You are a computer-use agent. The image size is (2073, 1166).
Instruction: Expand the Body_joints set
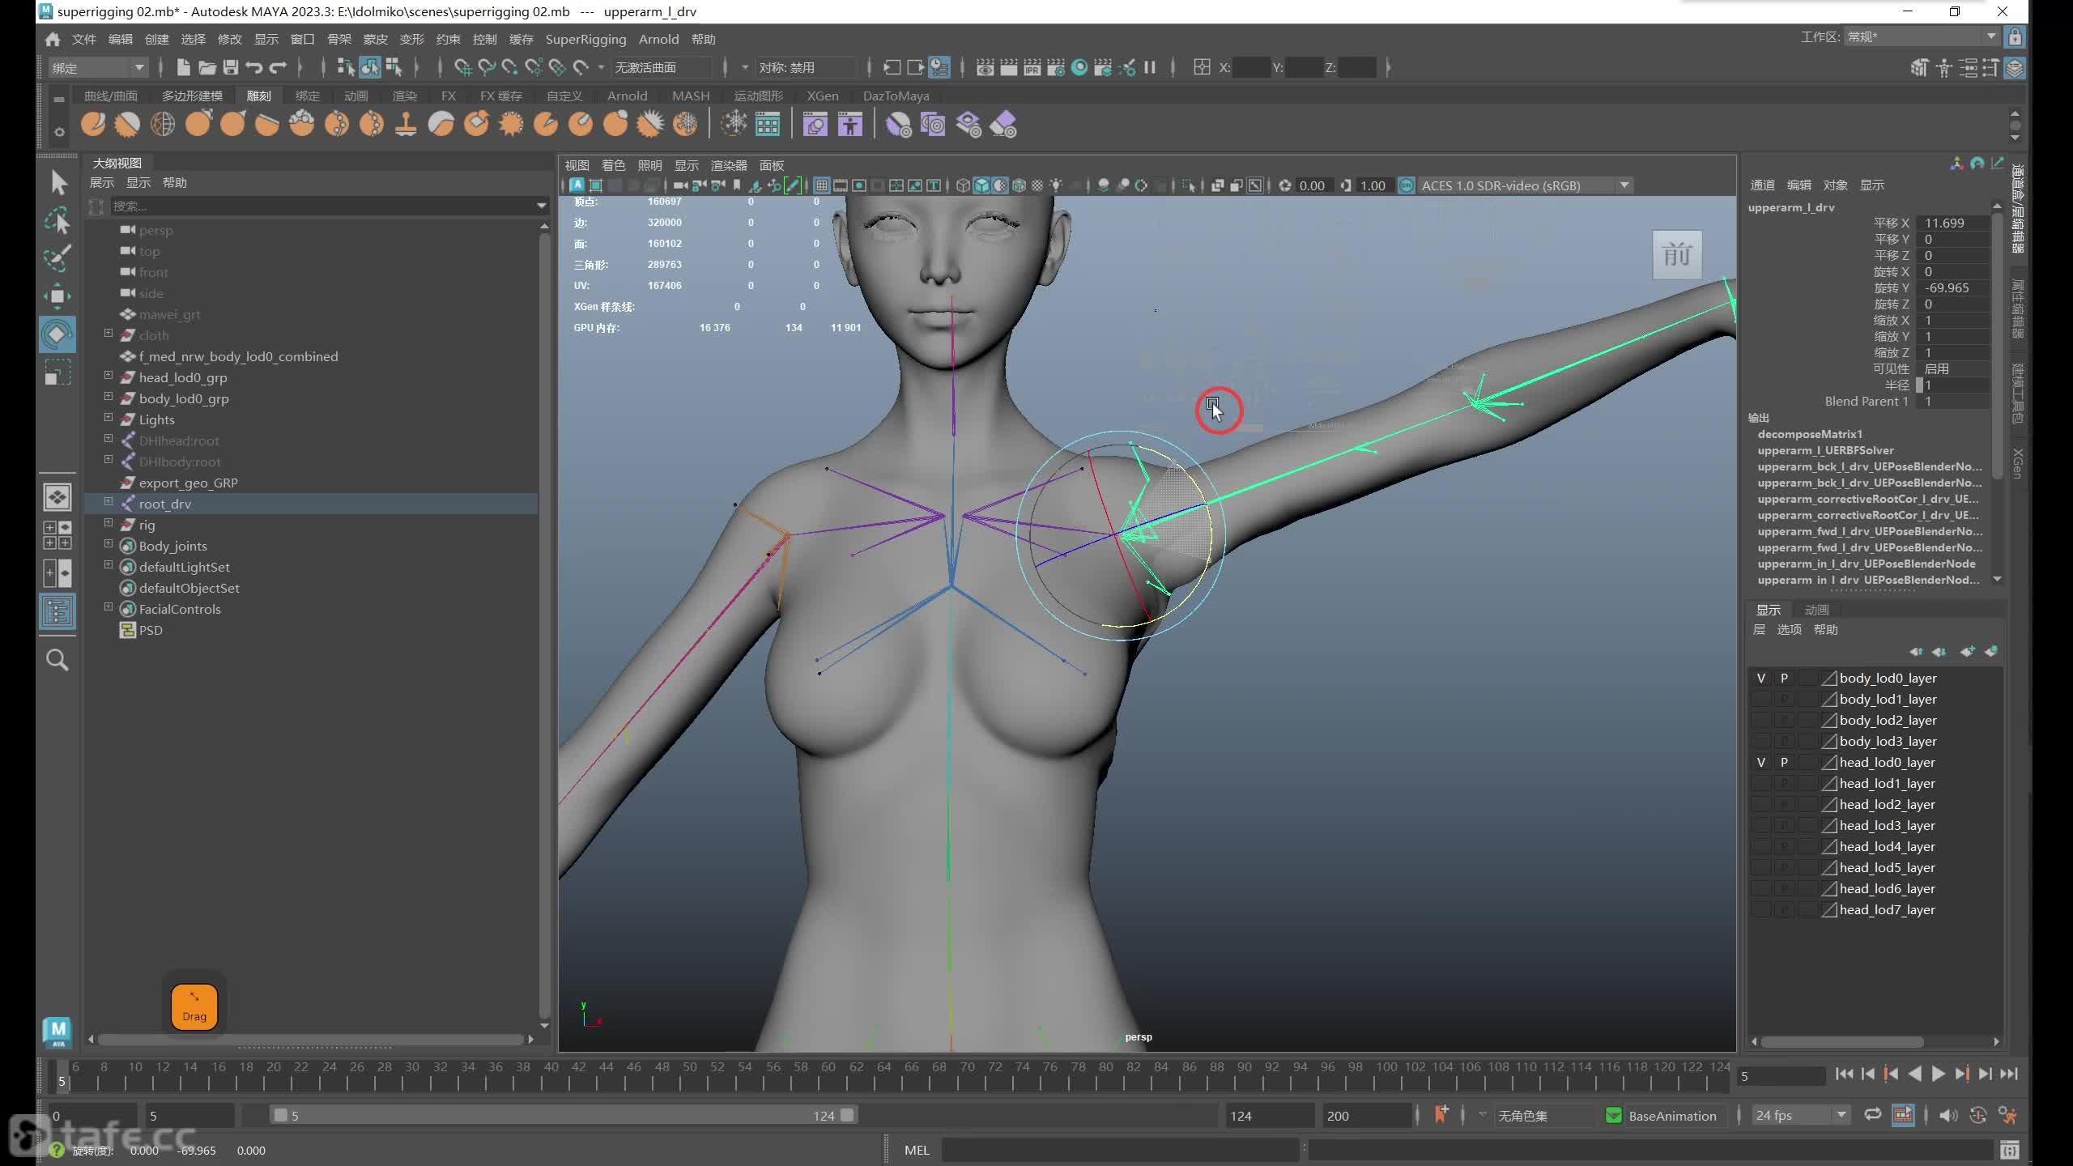tap(109, 544)
